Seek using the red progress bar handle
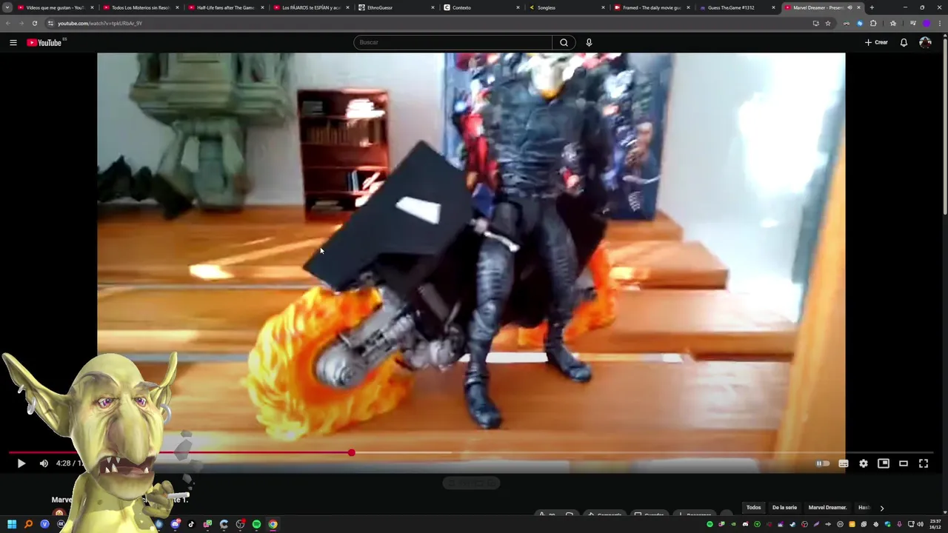Viewport: 948px width, 533px height. click(351, 452)
